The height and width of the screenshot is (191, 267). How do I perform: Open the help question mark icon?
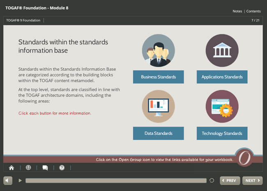point(62,168)
